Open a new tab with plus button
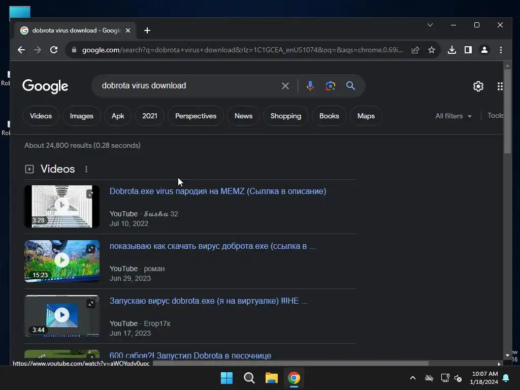 coord(147,30)
